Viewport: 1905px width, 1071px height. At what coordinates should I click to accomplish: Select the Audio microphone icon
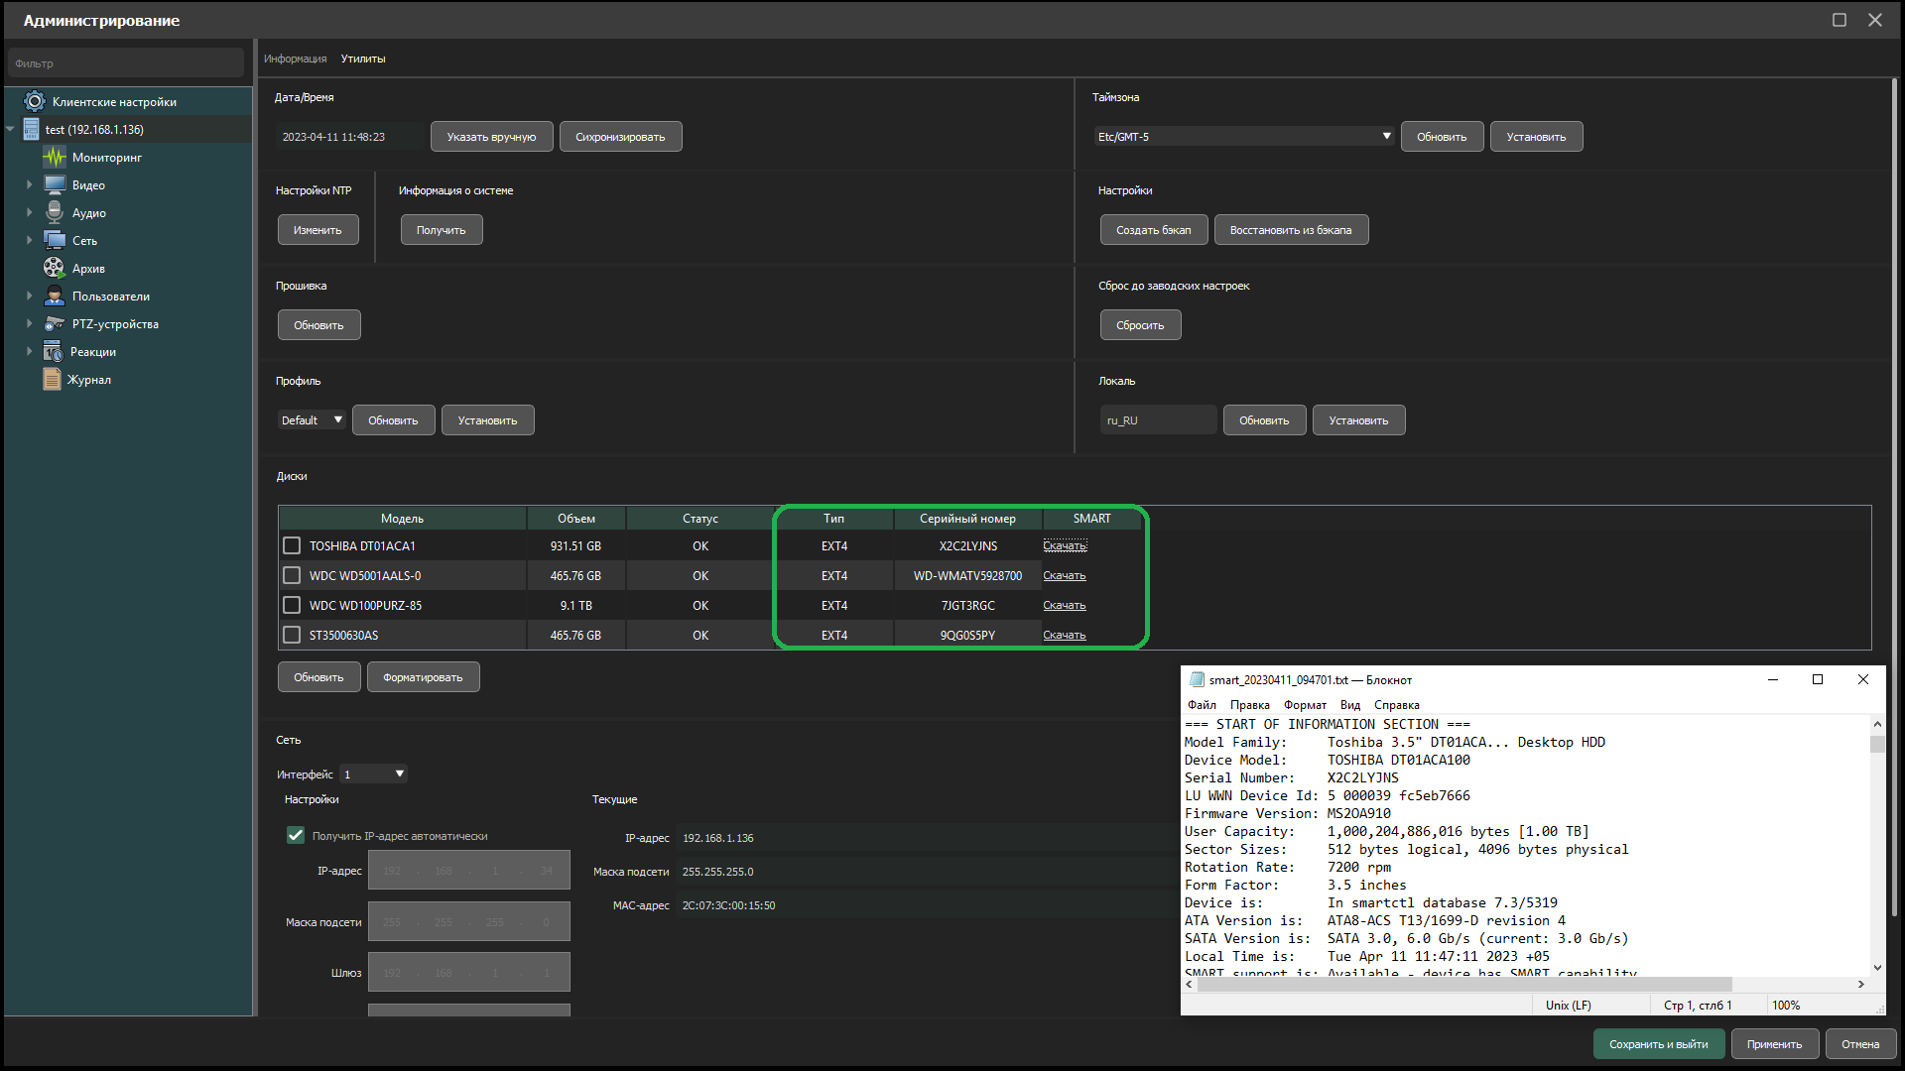click(x=55, y=213)
